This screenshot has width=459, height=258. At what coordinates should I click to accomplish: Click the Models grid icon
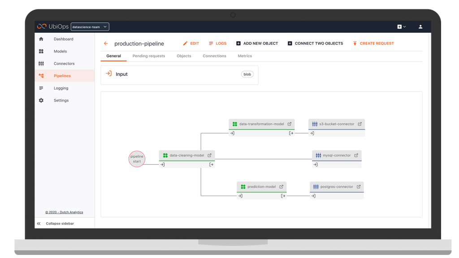point(41,51)
